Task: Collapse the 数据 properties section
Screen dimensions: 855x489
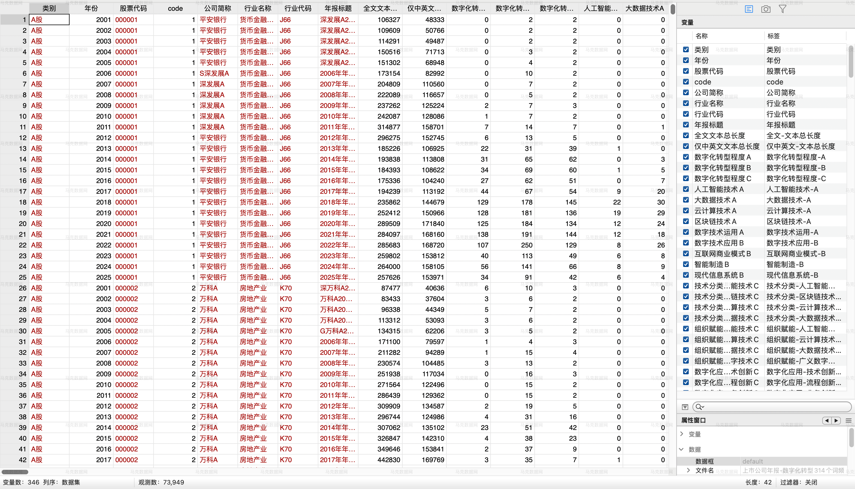Action: [x=682, y=449]
